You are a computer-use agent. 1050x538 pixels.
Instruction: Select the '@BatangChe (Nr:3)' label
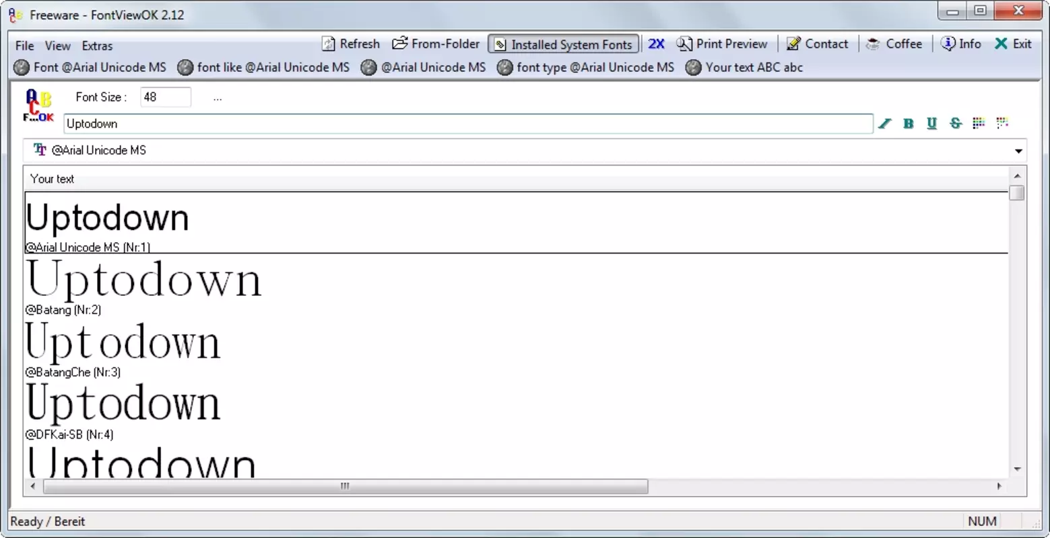pyautogui.click(x=73, y=372)
